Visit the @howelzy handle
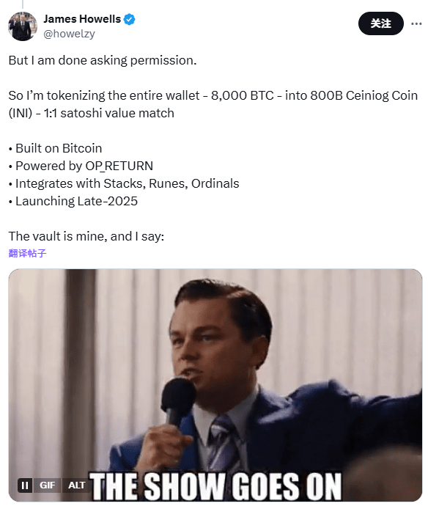Screen dimensions: 428x506 69,34
